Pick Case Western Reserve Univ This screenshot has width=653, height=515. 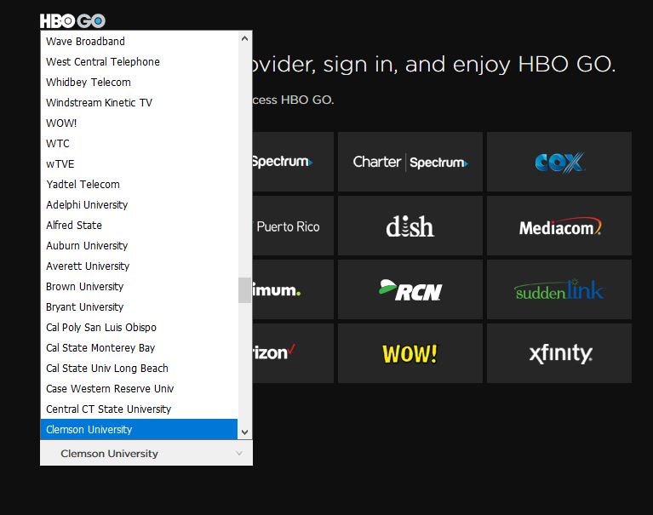139,388
